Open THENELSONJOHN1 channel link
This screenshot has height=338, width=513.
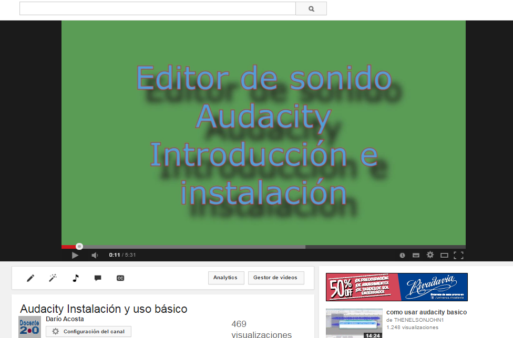pyautogui.click(x=419, y=320)
